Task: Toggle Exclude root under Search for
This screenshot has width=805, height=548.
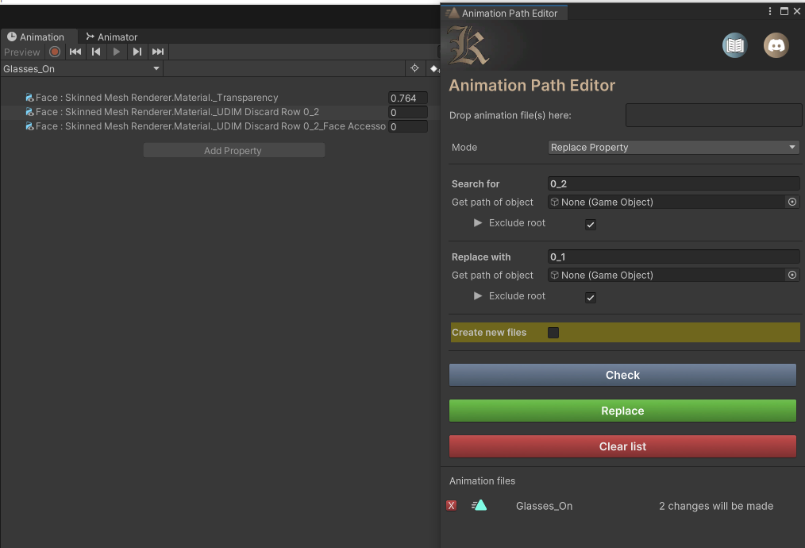Action: click(590, 225)
